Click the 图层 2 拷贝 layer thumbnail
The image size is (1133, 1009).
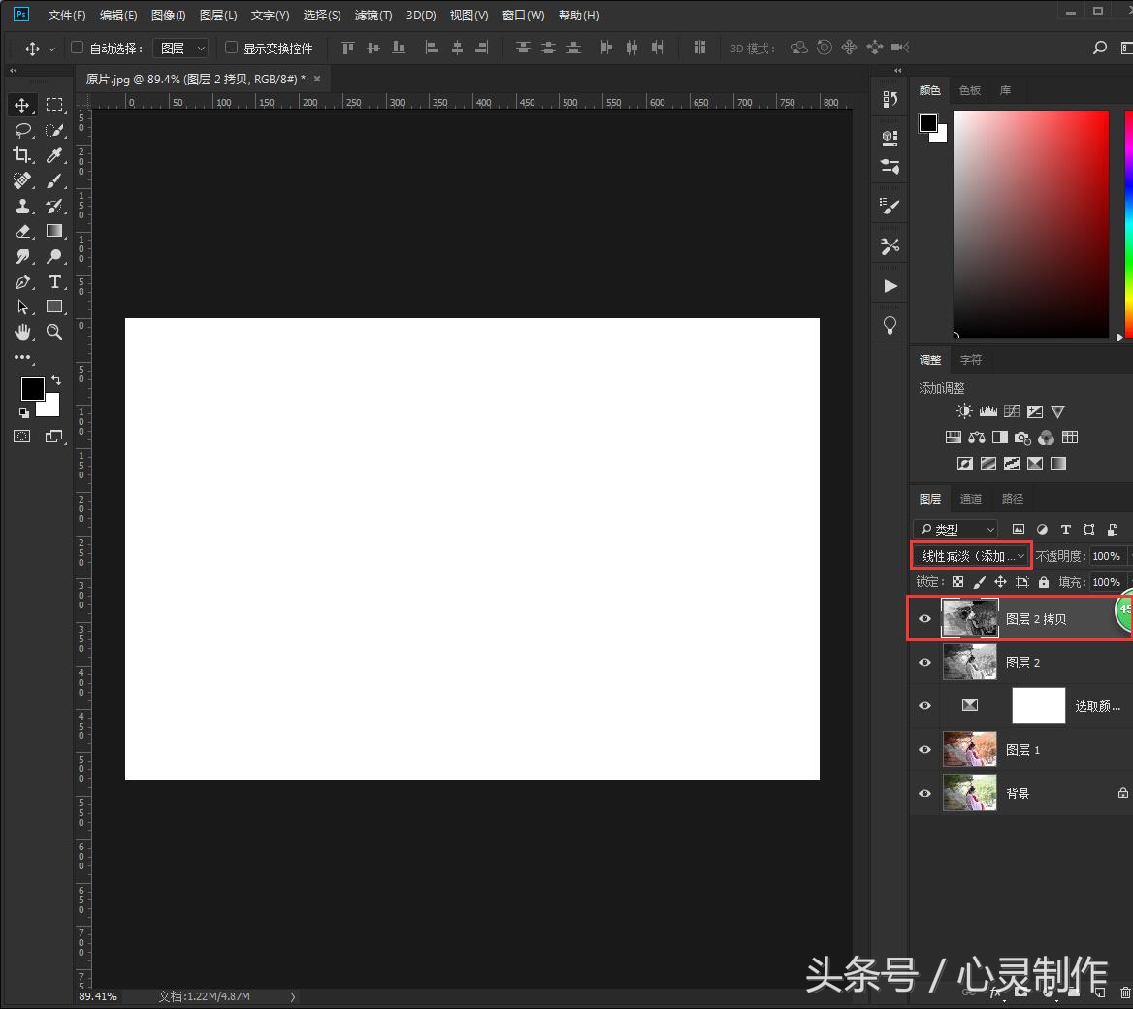pos(969,618)
